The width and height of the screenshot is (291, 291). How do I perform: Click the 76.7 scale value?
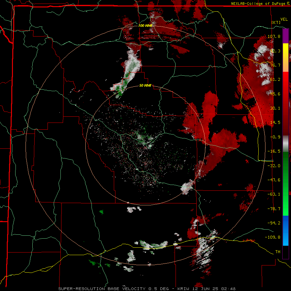275,65
